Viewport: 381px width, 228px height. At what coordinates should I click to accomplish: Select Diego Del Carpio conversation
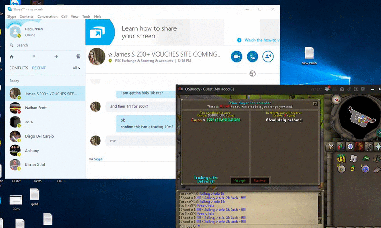click(x=45, y=136)
